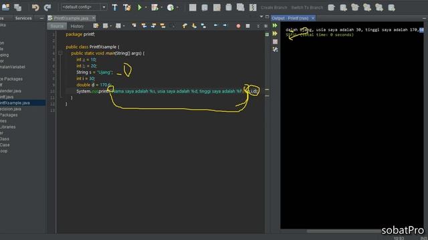Click the String s = "Ujang" code line

pos(95,72)
